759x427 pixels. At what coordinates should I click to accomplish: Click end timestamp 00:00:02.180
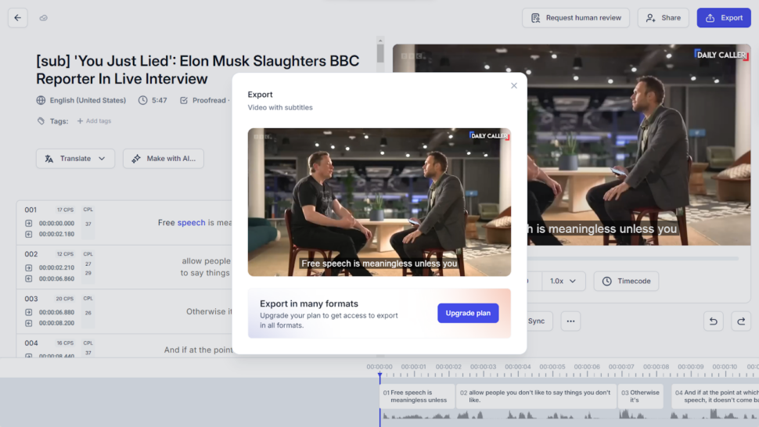tap(56, 234)
